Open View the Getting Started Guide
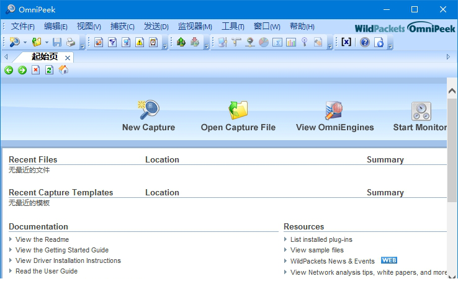The height and width of the screenshot is (289, 458). pyautogui.click(x=62, y=250)
